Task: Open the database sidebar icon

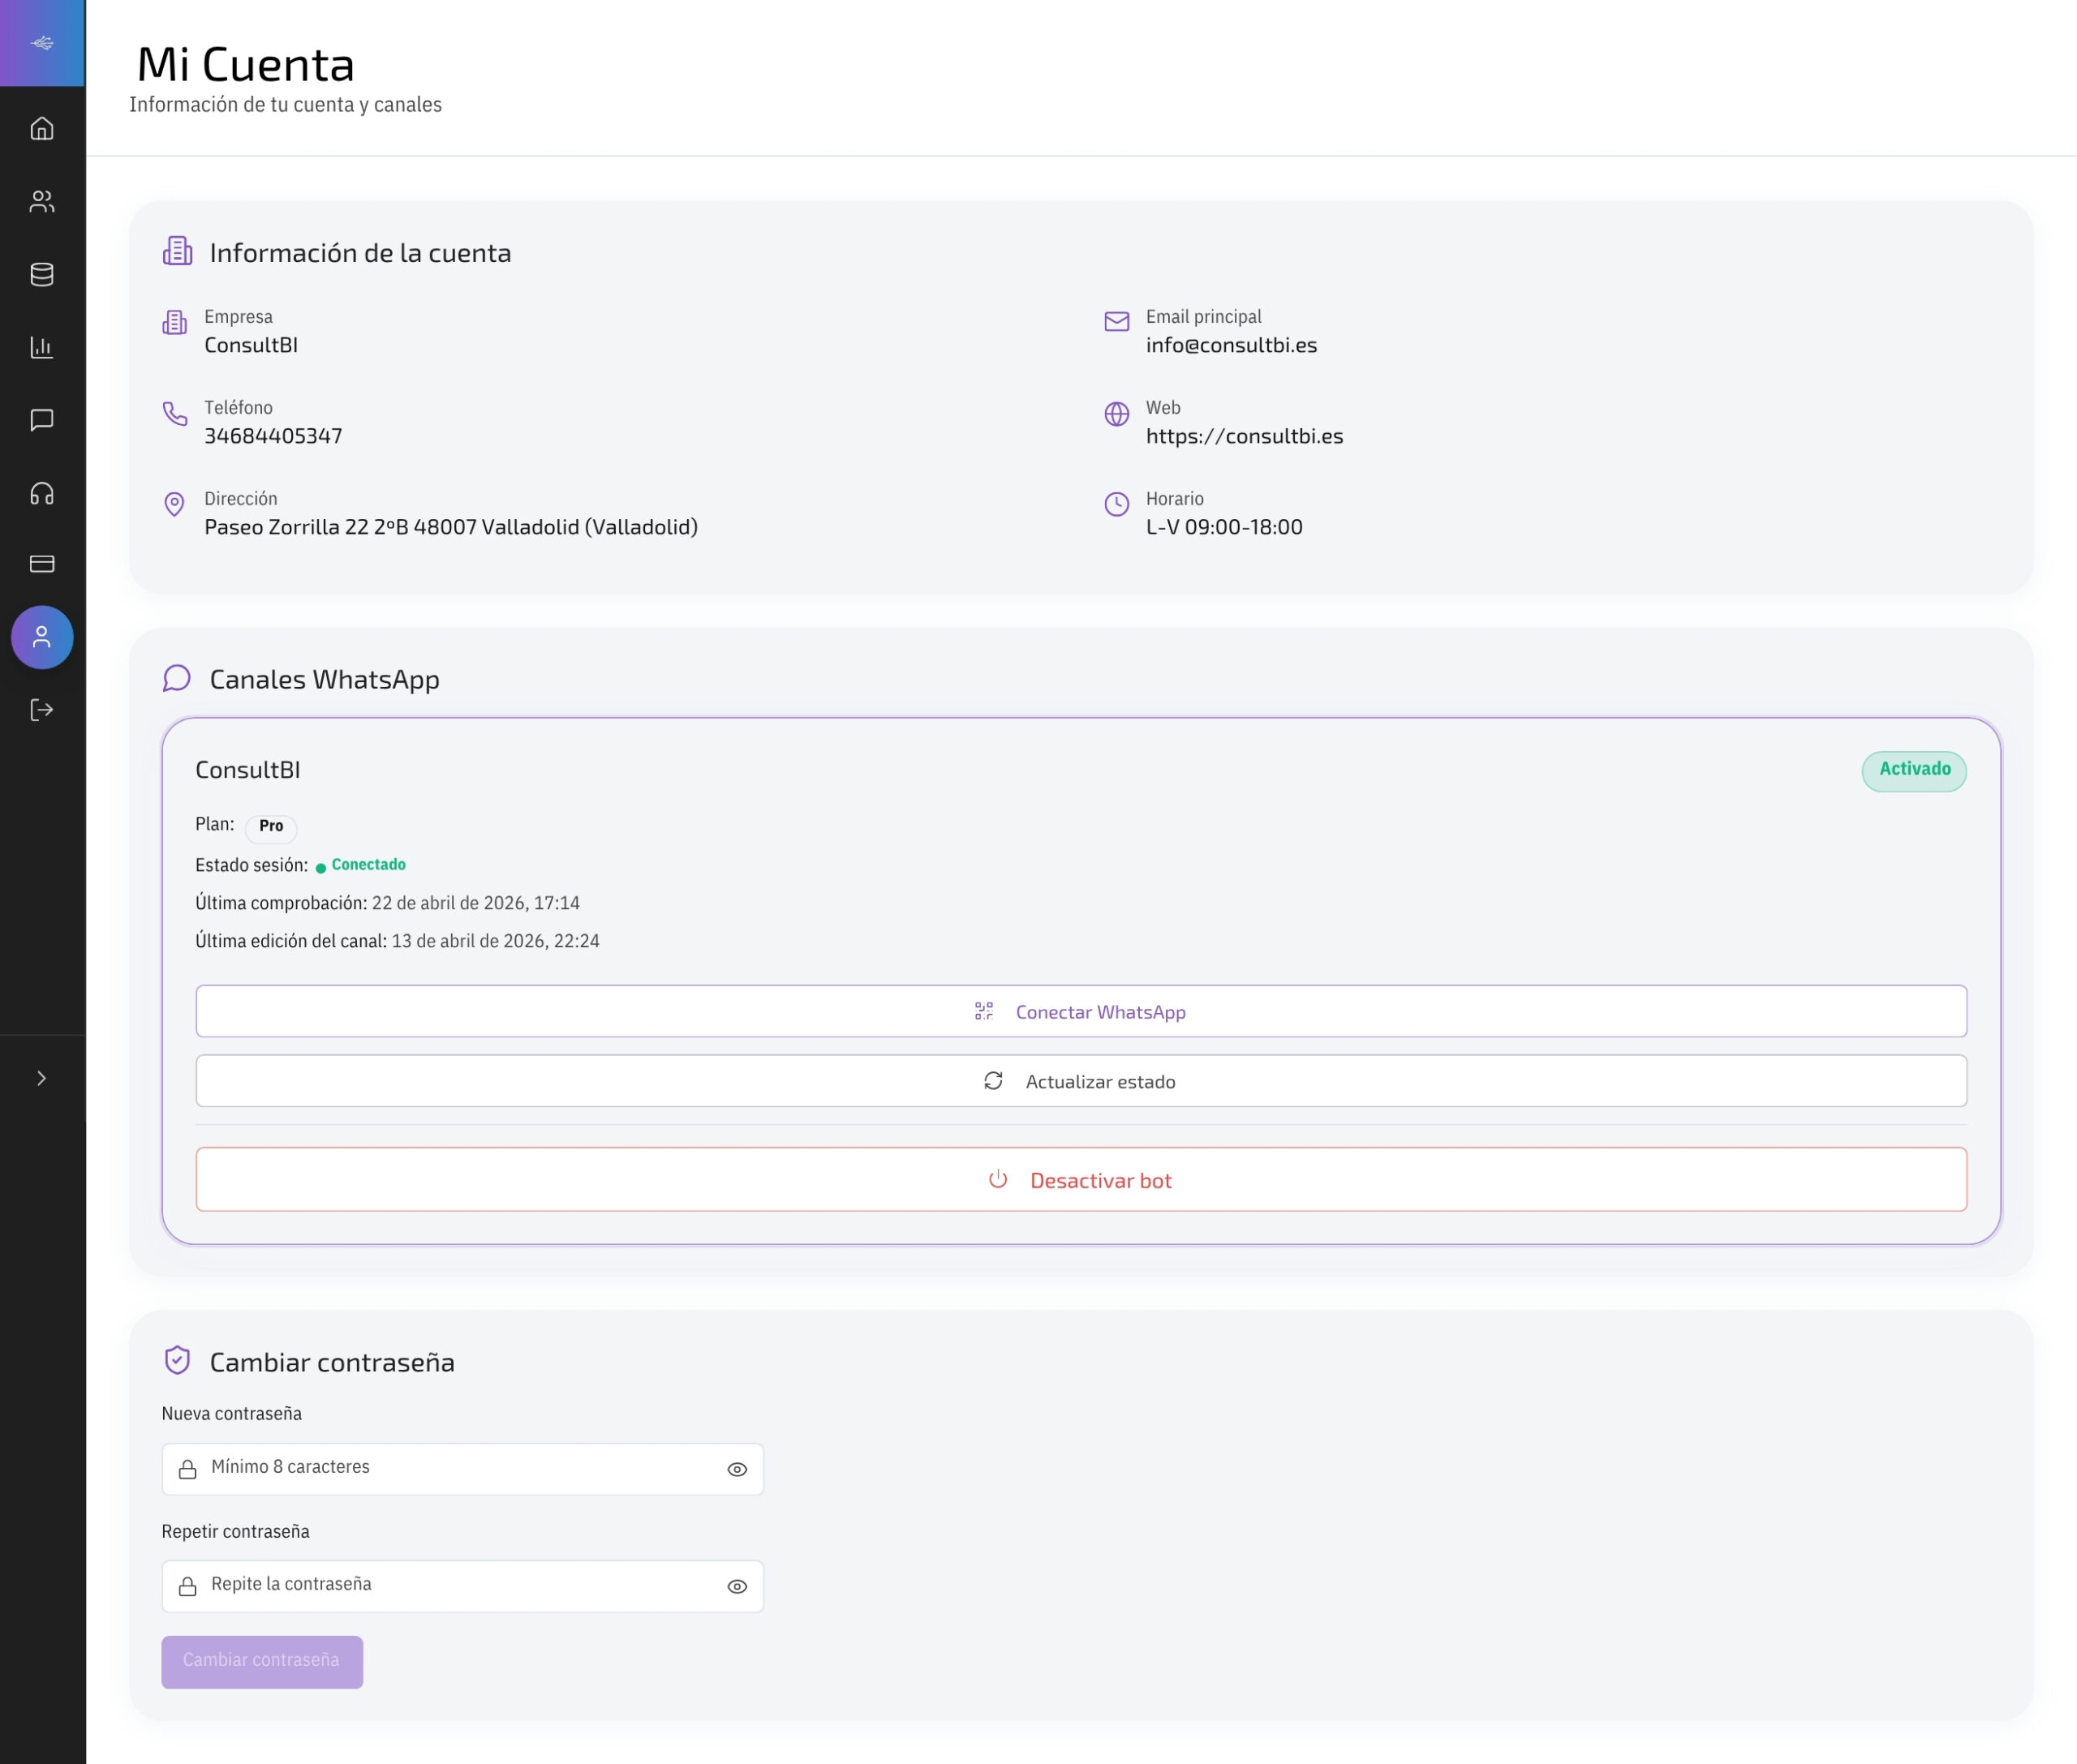Action: pyautogui.click(x=42, y=274)
